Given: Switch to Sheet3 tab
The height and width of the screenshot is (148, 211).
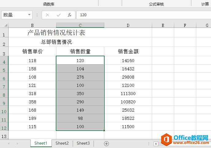Looking at the screenshot, I should [83, 143].
